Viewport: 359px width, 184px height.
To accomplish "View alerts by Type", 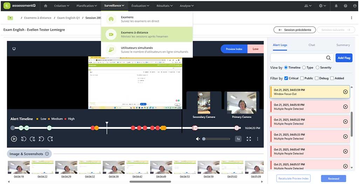I will coord(304,68).
